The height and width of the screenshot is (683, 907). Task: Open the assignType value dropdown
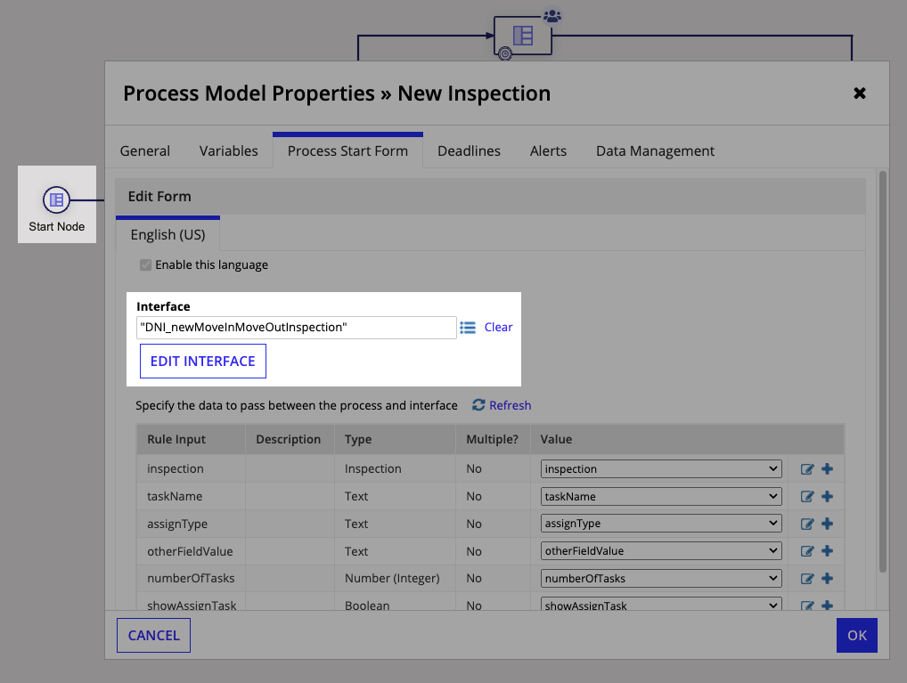[x=661, y=524]
